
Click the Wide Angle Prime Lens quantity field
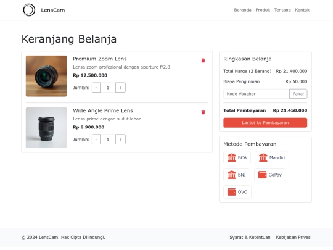pyautogui.click(x=108, y=140)
